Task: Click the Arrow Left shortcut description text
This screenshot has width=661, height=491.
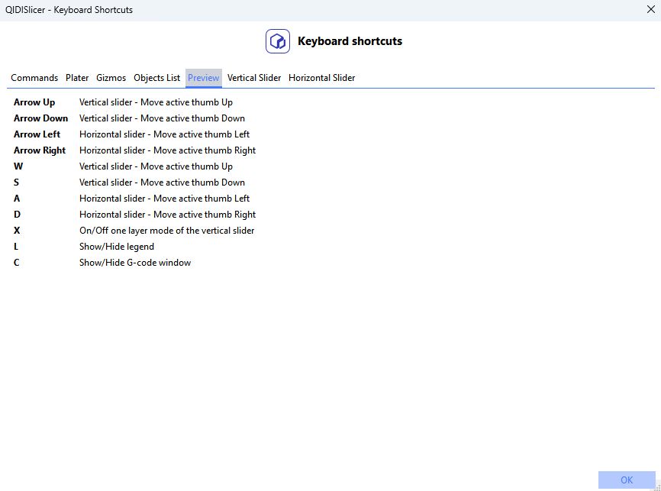Action: click(x=164, y=134)
